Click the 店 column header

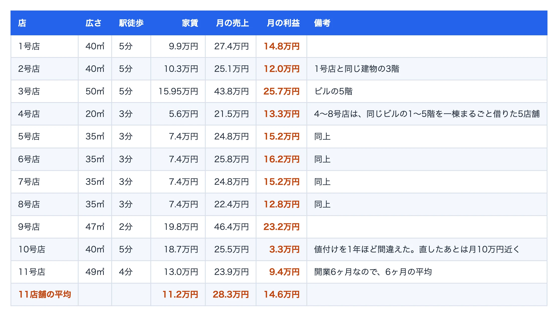tap(22, 23)
